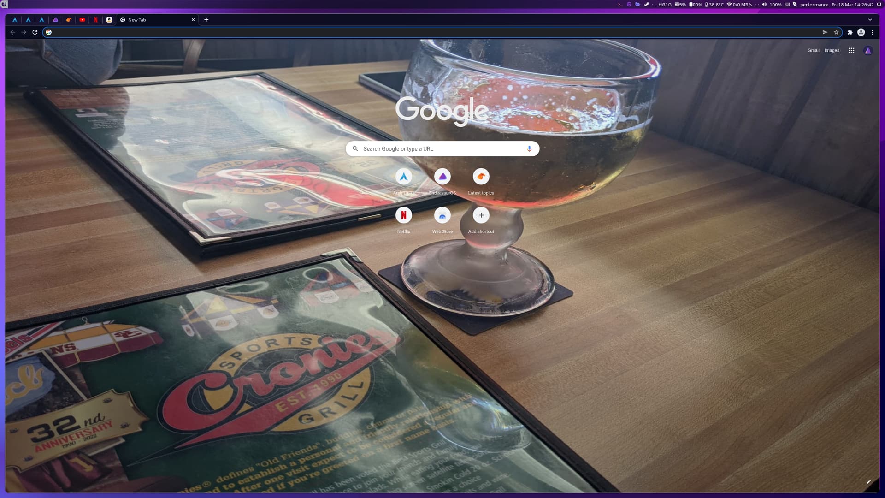
Task: Open the Gmail link
Action: [813, 51]
